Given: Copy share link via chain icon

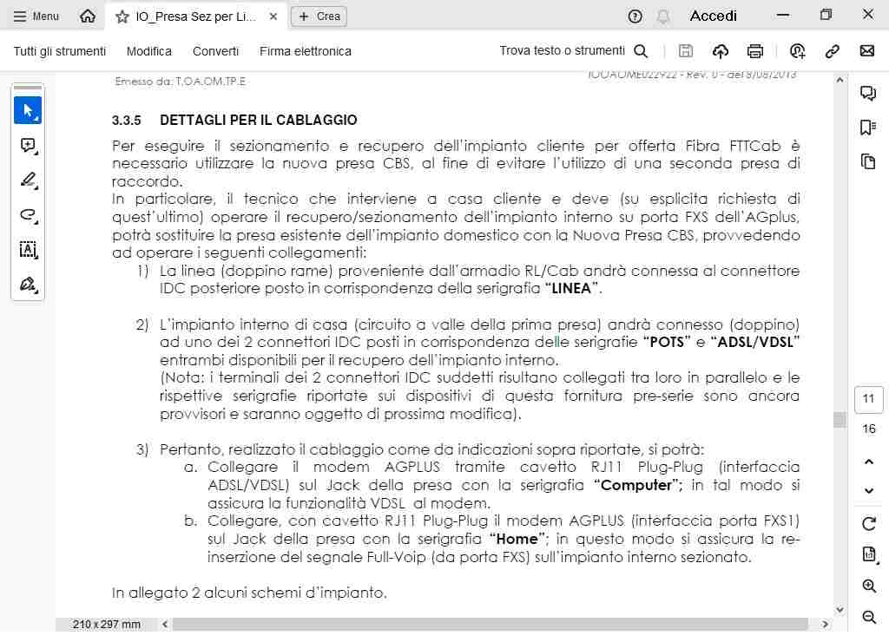Looking at the screenshot, I should [832, 51].
